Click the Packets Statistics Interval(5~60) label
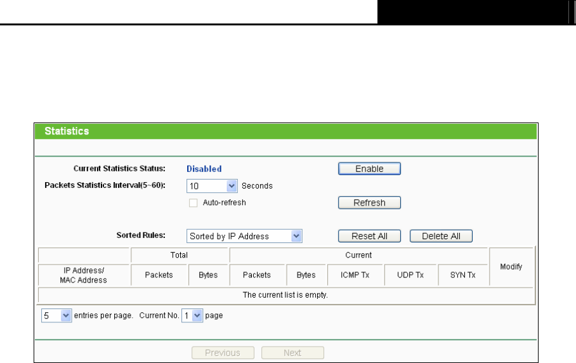The width and height of the screenshot is (576, 363). click(105, 185)
